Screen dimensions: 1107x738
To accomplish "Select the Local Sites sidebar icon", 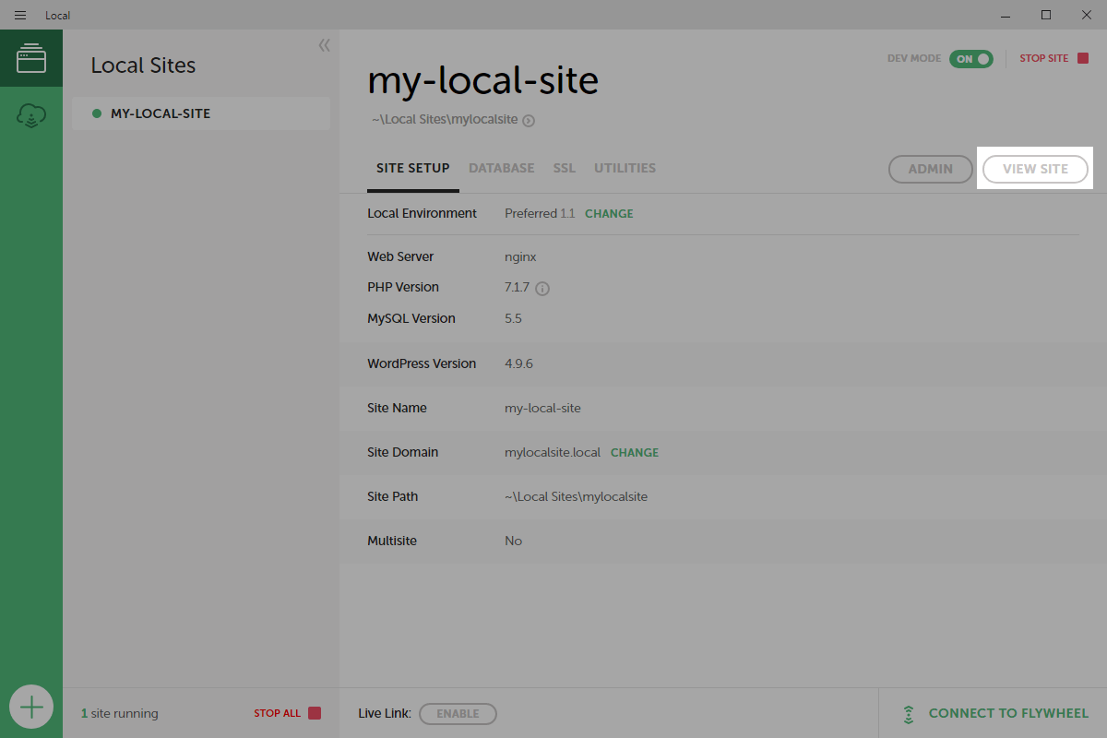I will 31,58.
